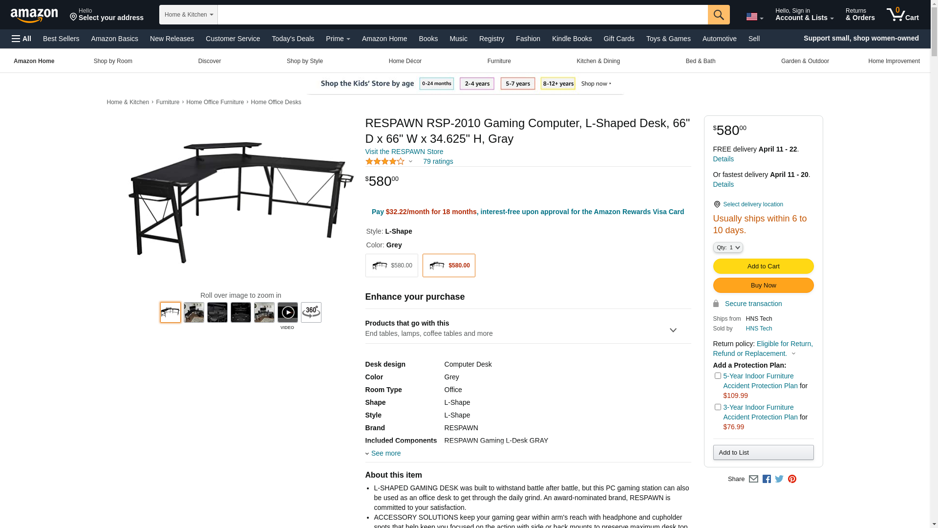Viewport: 938px width, 528px height.
Task: Click the Add to Cart button
Action: point(763,266)
